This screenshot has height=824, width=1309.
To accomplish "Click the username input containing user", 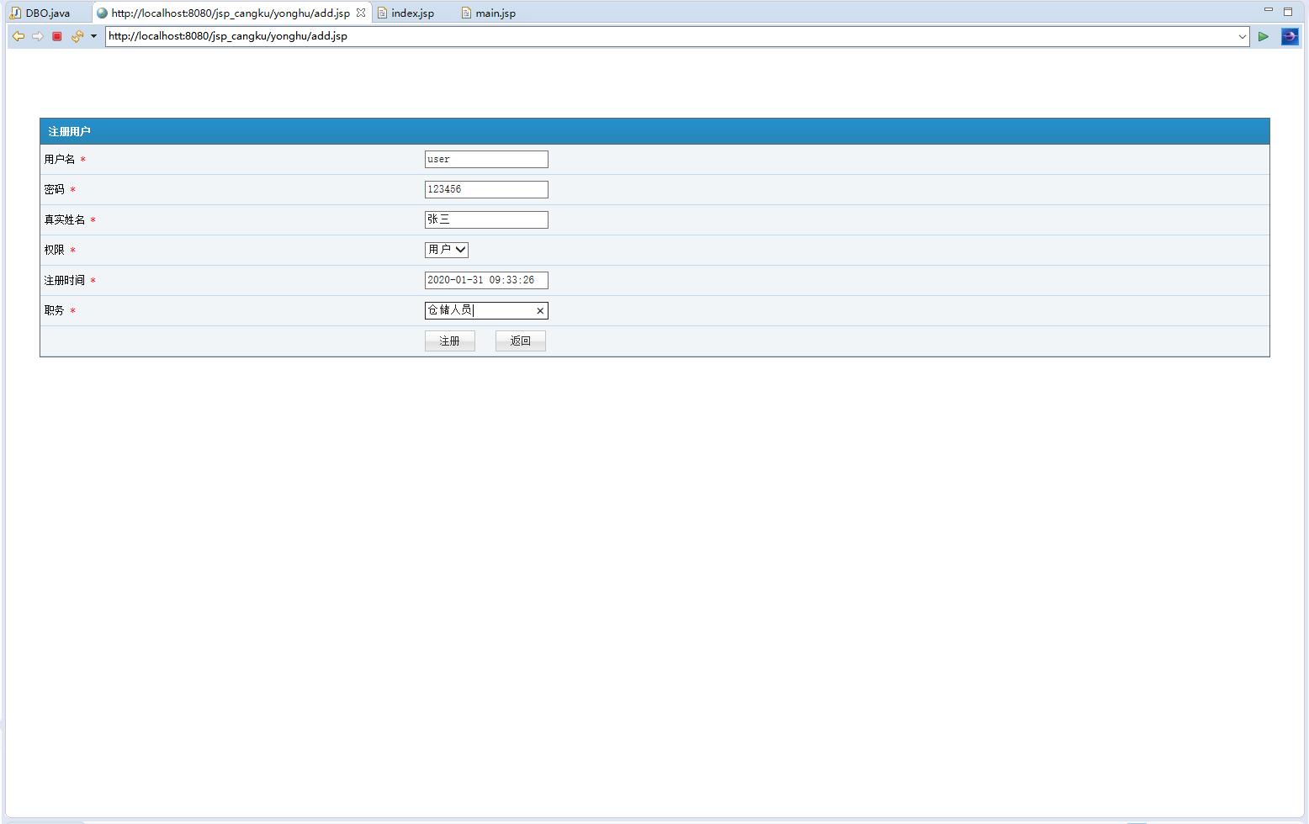I will point(486,159).
